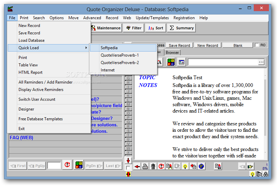Screen dimensions: 278x186
Task: Select Designer in the File menu
Action: click(x=49, y=109)
